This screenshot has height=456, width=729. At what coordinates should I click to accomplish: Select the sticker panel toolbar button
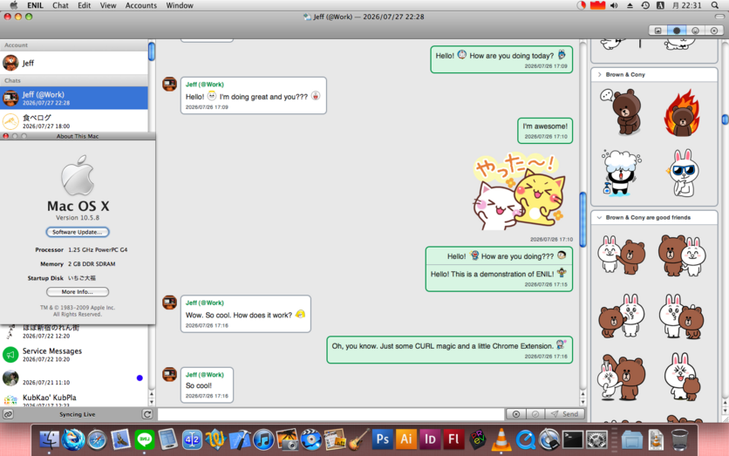click(x=677, y=31)
